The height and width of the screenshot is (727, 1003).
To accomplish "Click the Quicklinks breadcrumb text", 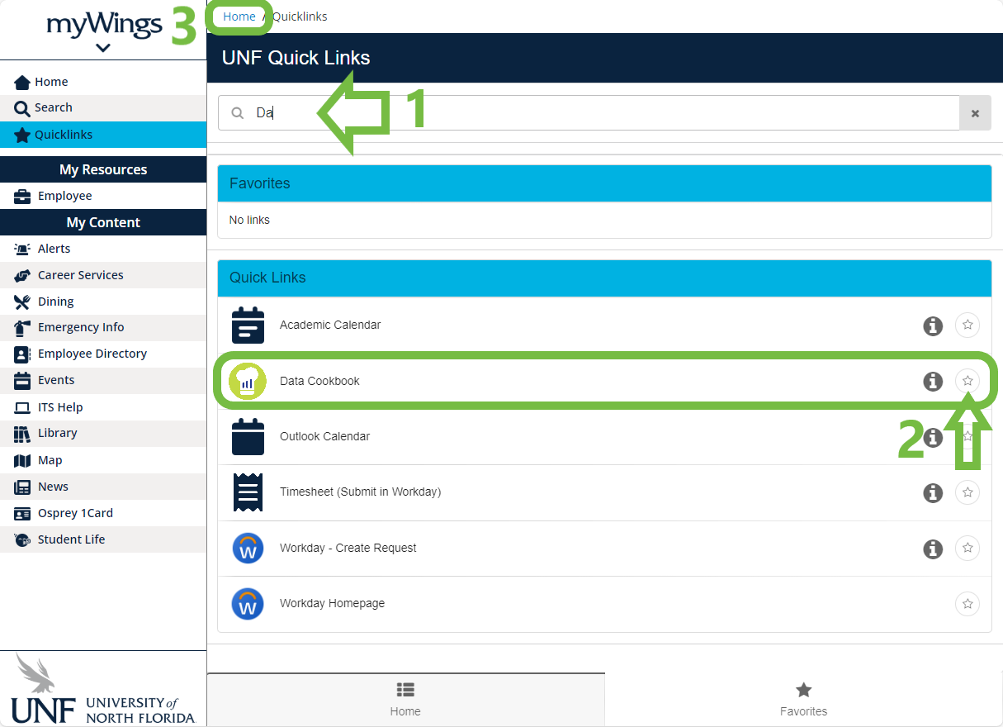I will pyautogui.click(x=300, y=17).
